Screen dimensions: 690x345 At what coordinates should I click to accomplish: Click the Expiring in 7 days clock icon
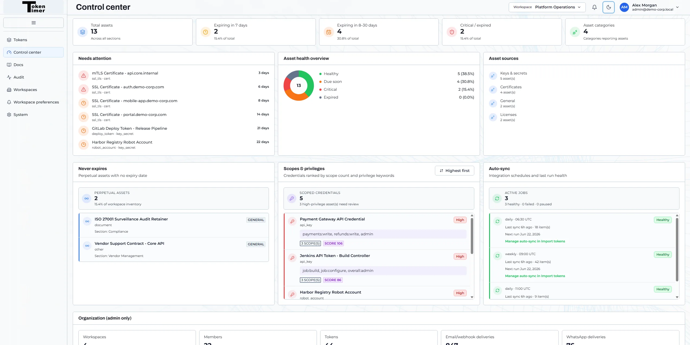pos(206,32)
